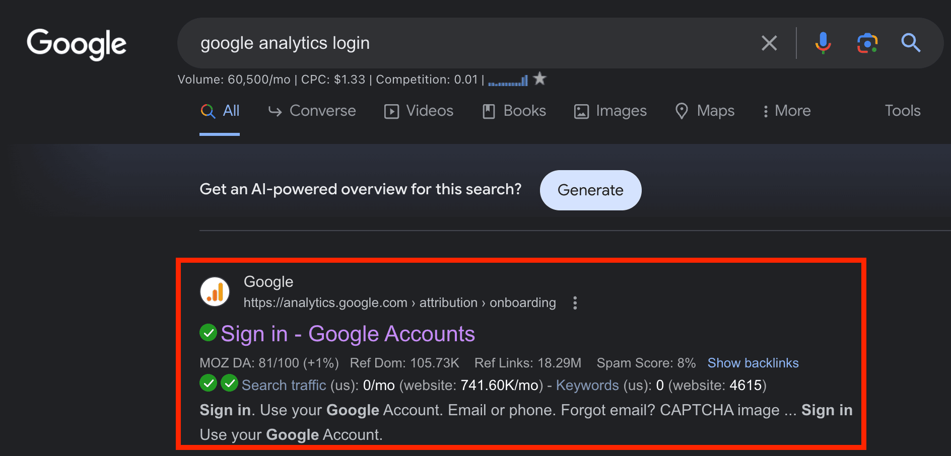Expand the More search filters menu

[787, 111]
